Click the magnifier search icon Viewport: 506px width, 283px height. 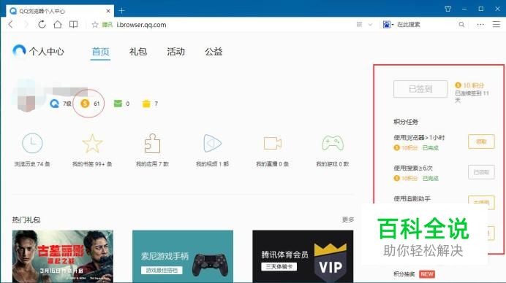tap(461, 25)
